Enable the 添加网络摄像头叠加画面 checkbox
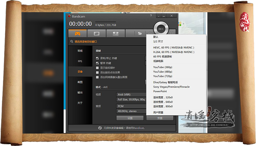The image size is (256, 146). click(97, 77)
